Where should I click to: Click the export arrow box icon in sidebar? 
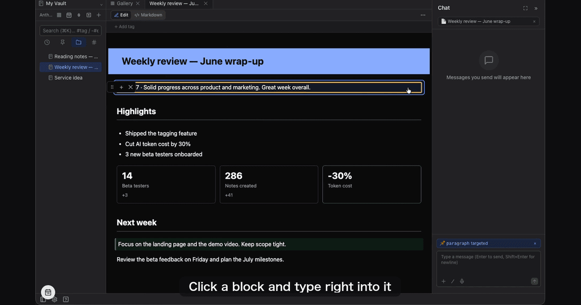tap(89, 15)
